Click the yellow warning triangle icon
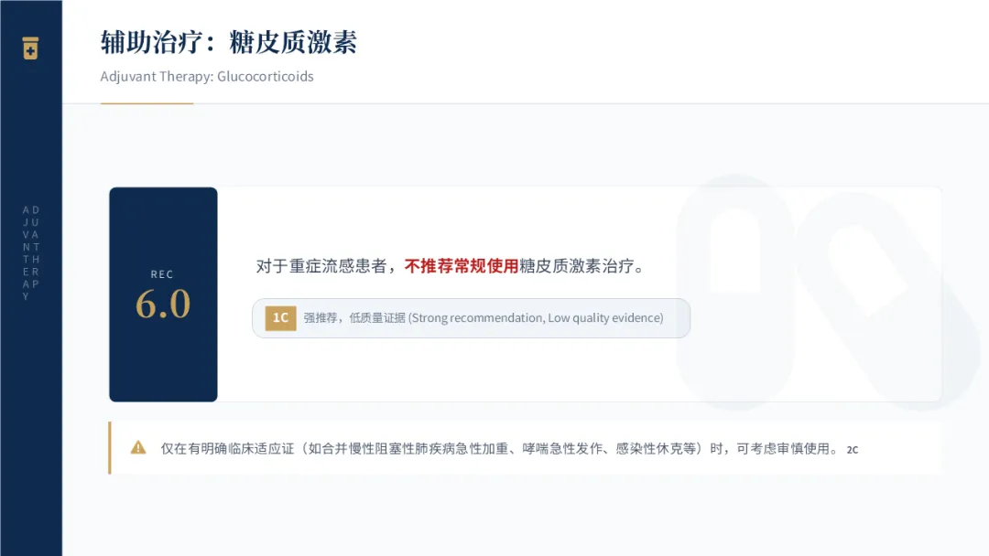 [x=138, y=448]
